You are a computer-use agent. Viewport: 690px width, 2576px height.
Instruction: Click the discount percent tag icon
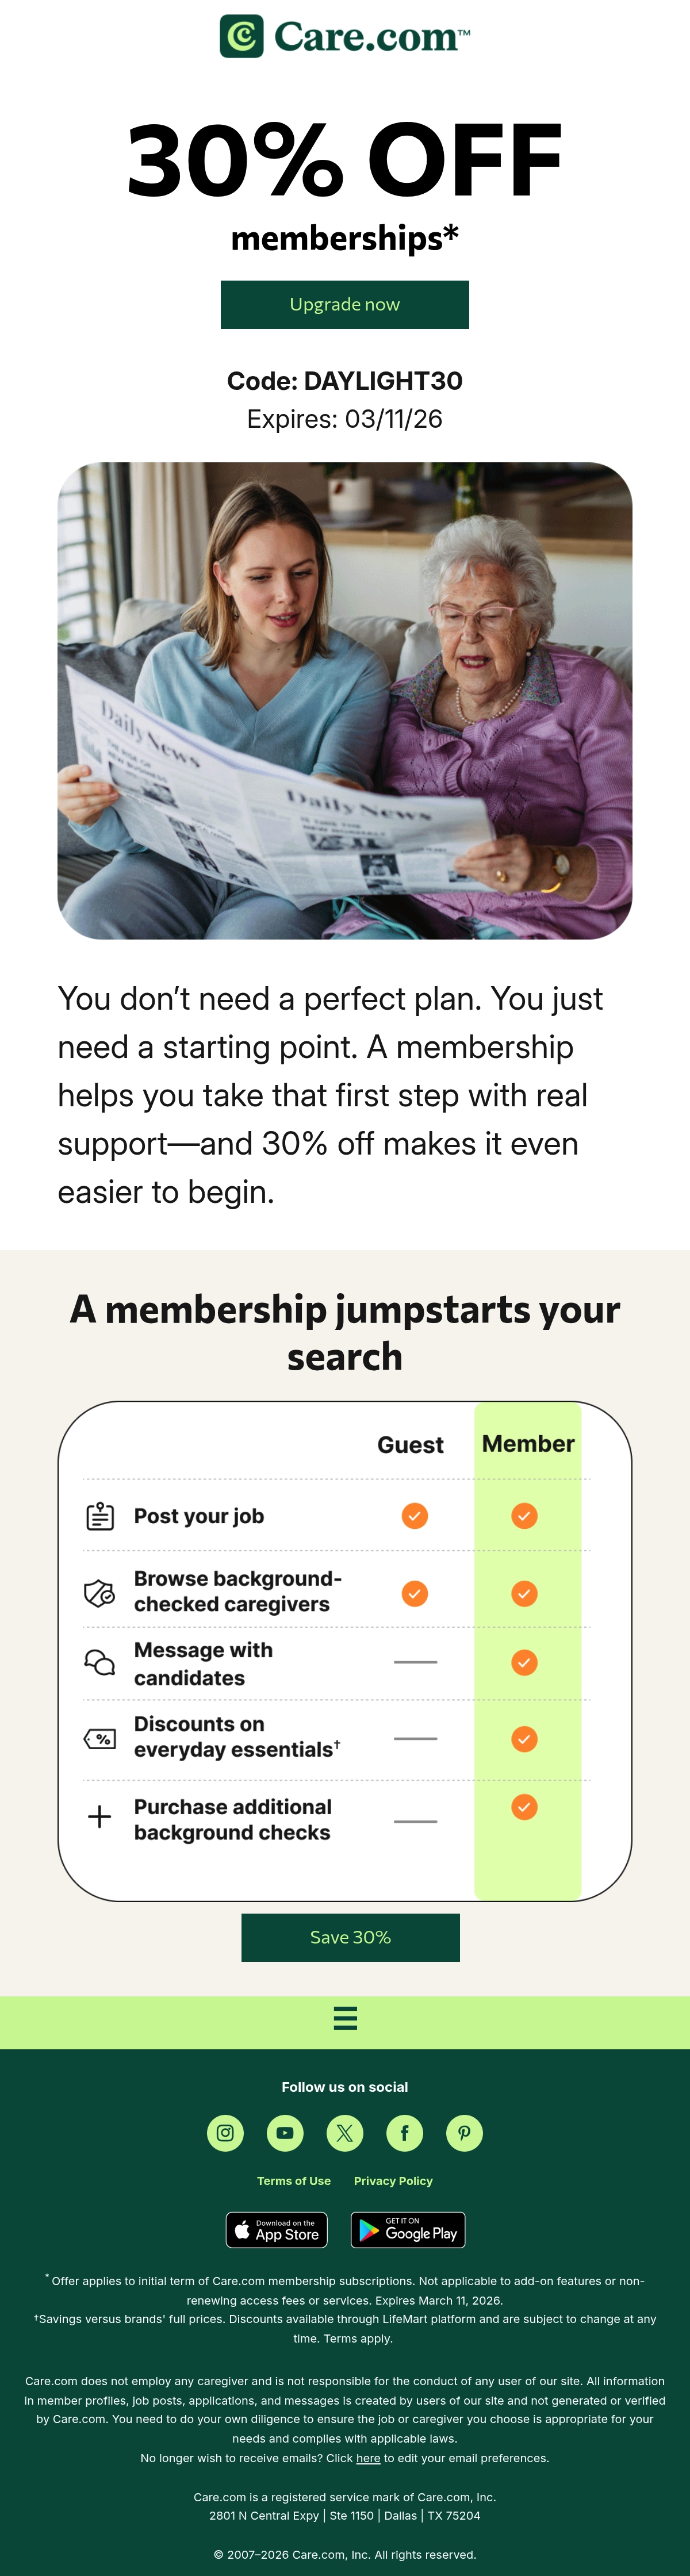[x=100, y=1739]
